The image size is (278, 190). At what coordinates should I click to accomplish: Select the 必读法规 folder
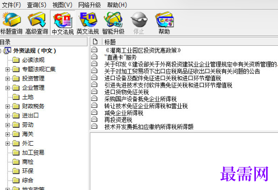(x=33, y=60)
